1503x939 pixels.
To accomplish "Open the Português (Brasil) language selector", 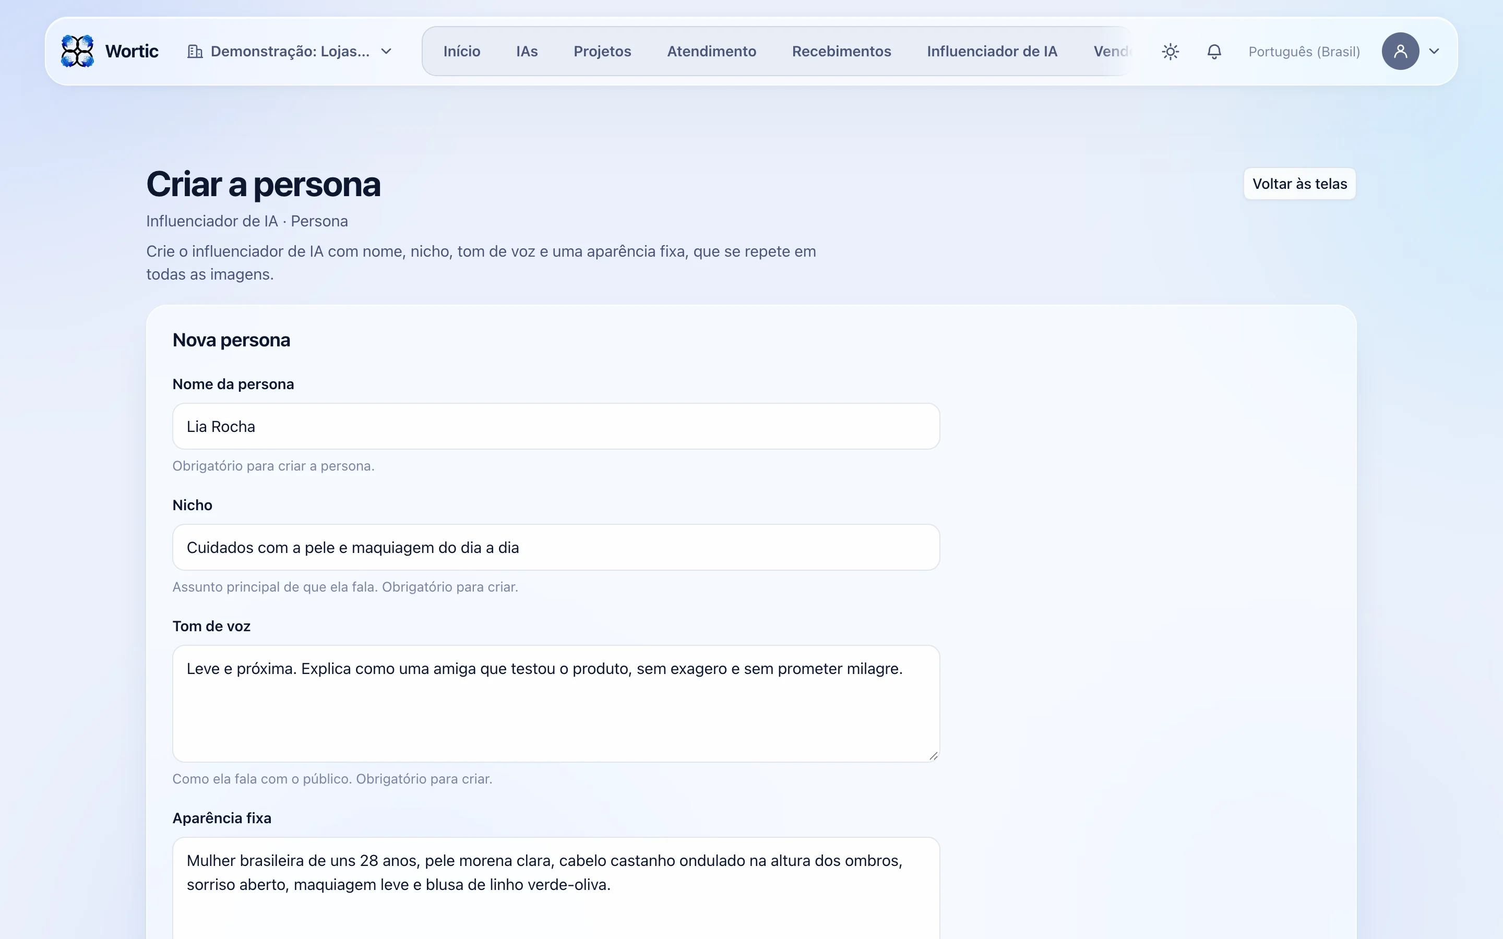I will (x=1304, y=52).
